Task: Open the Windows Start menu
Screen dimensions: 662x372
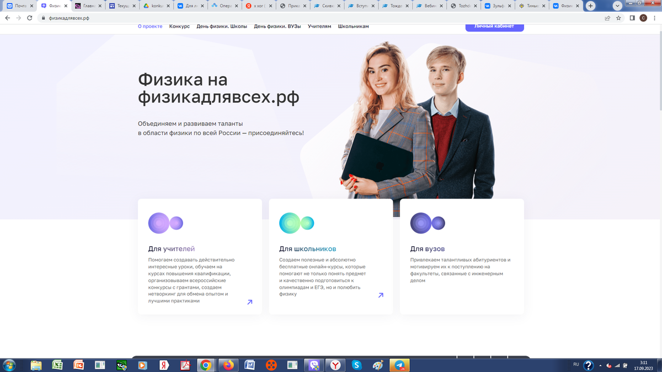Action: pos(9,365)
